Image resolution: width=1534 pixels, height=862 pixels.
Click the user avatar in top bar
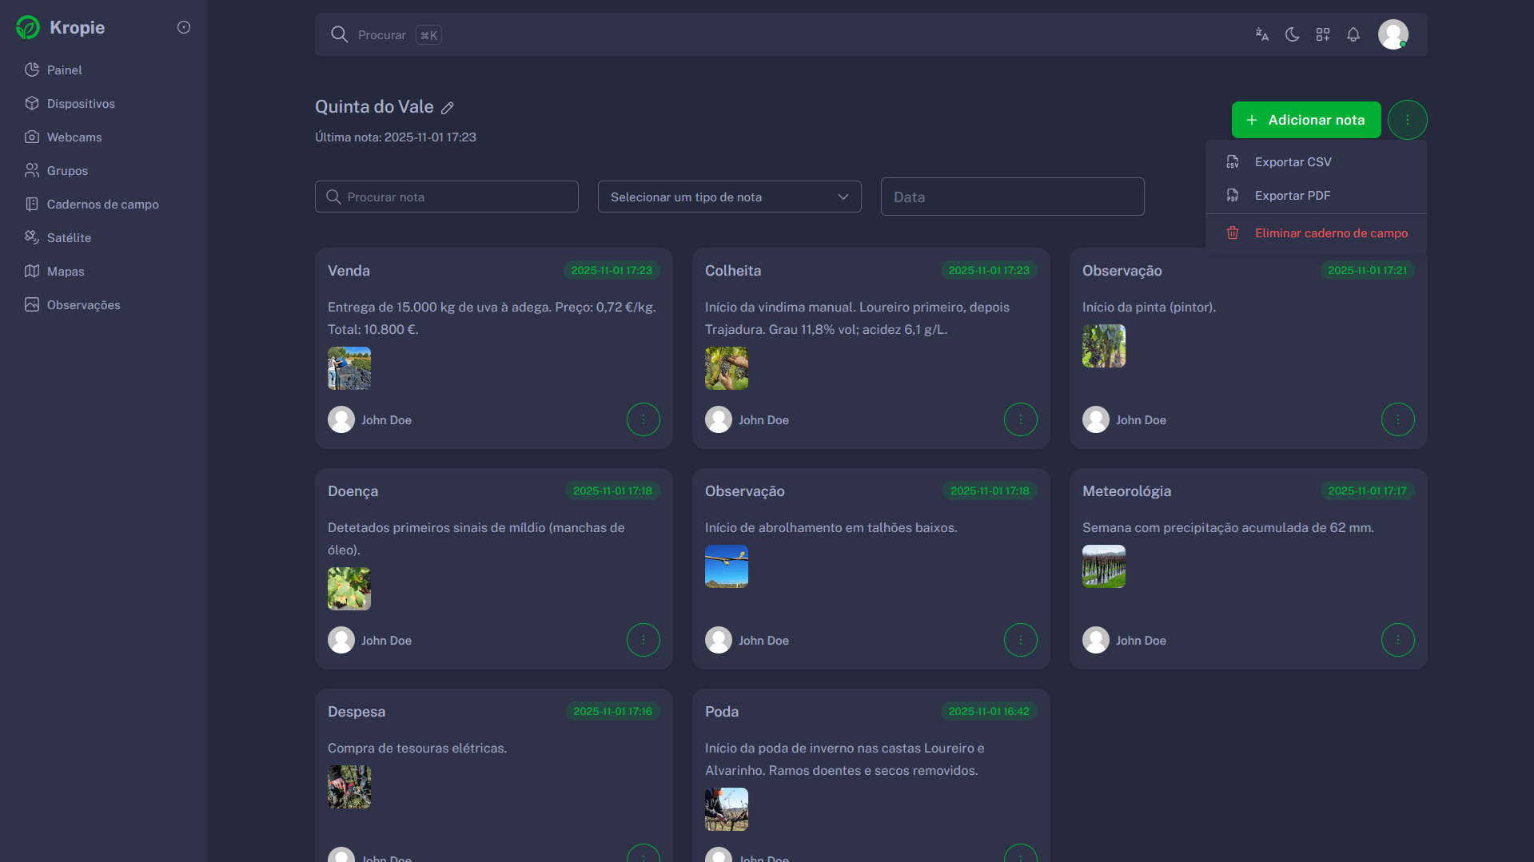coord(1393,34)
